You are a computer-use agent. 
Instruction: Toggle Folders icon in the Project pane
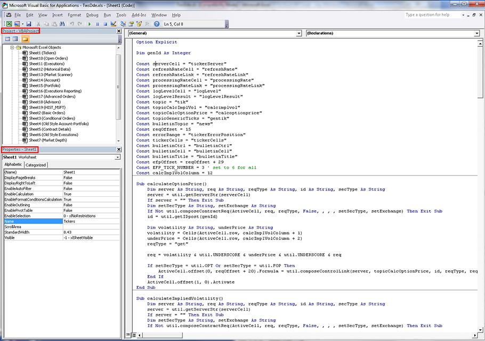pos(25,39)
